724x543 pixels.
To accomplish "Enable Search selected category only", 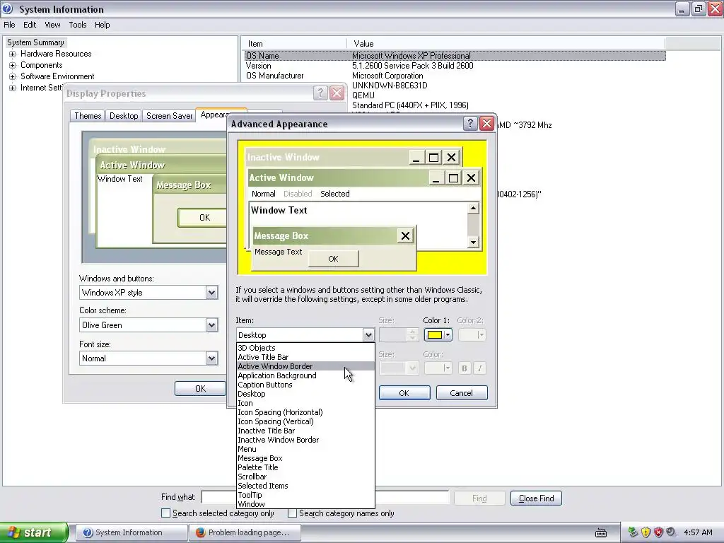I will point(165,513).
